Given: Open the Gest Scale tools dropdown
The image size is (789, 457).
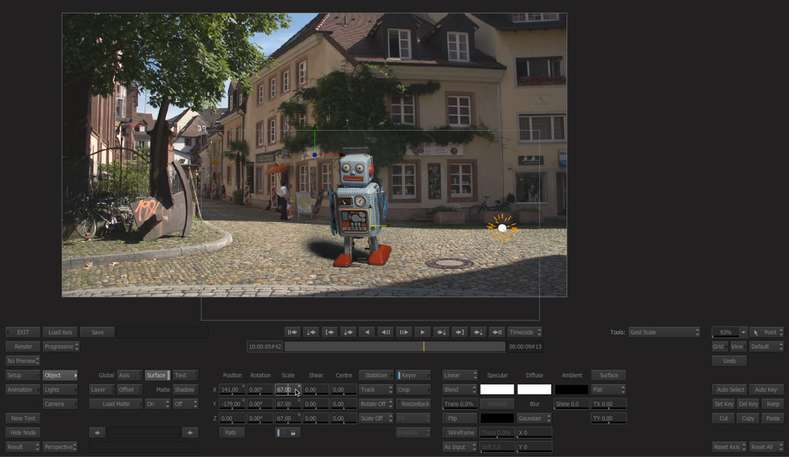Looking at the screenshot, I should coord(663,332).
